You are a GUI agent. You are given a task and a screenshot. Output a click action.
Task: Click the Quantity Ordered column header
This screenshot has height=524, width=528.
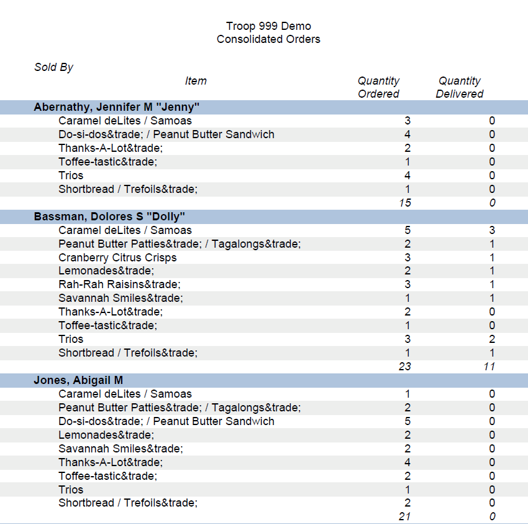coord(378,87)
